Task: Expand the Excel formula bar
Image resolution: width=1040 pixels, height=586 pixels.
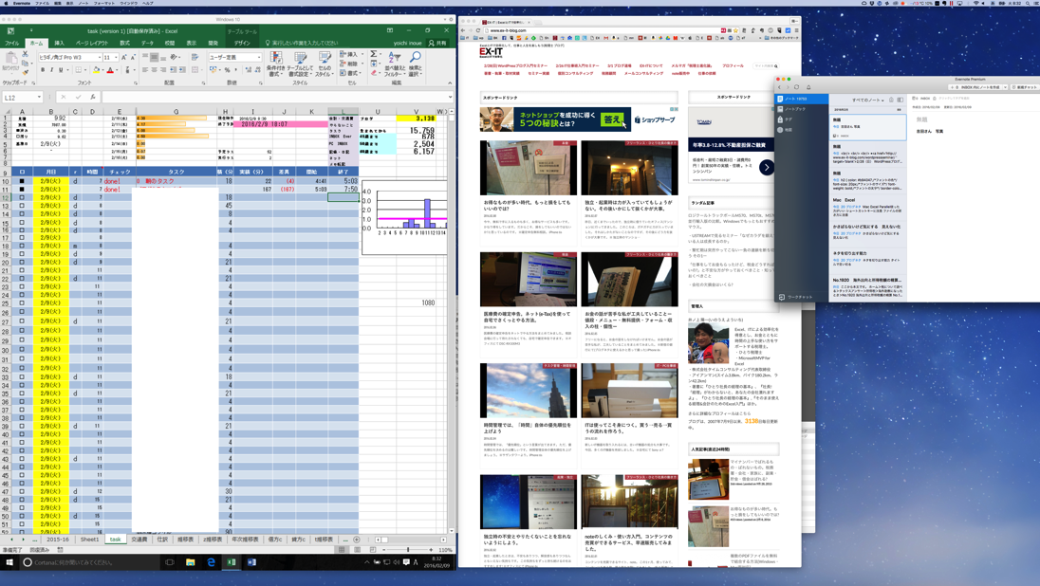Action: (450, 97)
